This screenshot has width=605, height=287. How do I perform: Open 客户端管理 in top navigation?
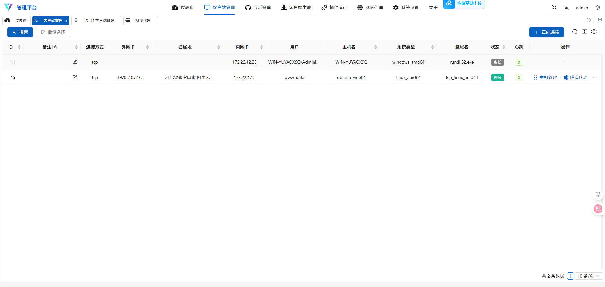tap(219, 8)
